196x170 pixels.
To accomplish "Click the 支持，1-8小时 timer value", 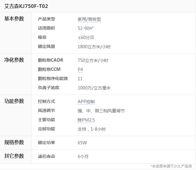I will (x=92, y=129).
